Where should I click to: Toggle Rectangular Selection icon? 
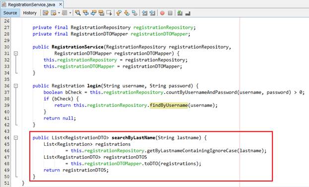click(109, 13)
